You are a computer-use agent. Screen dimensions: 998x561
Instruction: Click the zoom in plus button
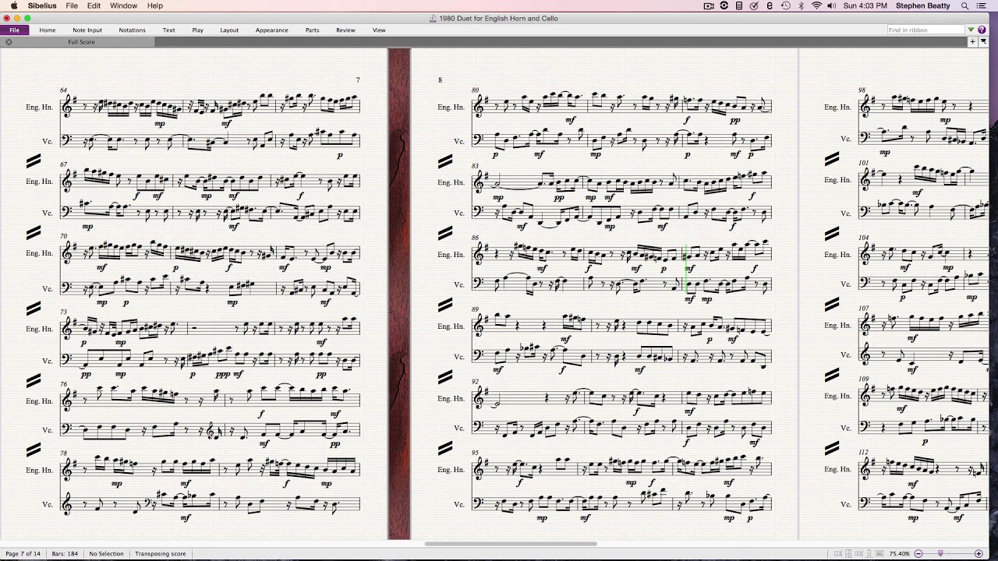pyautogui.click(x=979, y=554)
